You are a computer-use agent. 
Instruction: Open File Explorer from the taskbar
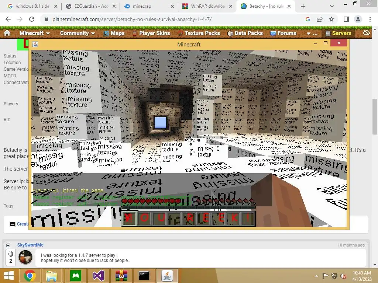pyautogui.click(x=52, y=276)
